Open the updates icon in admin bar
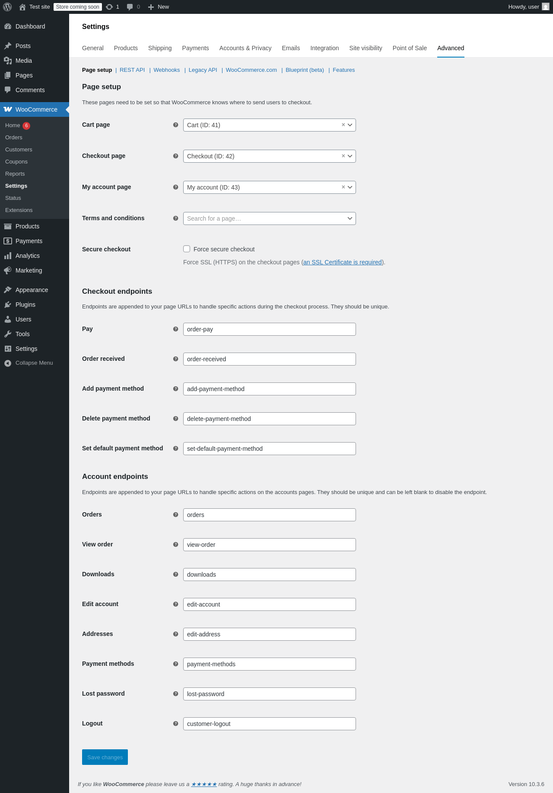Image resolution: width=553 pixels, height=793 pixels. pos(110,7)
